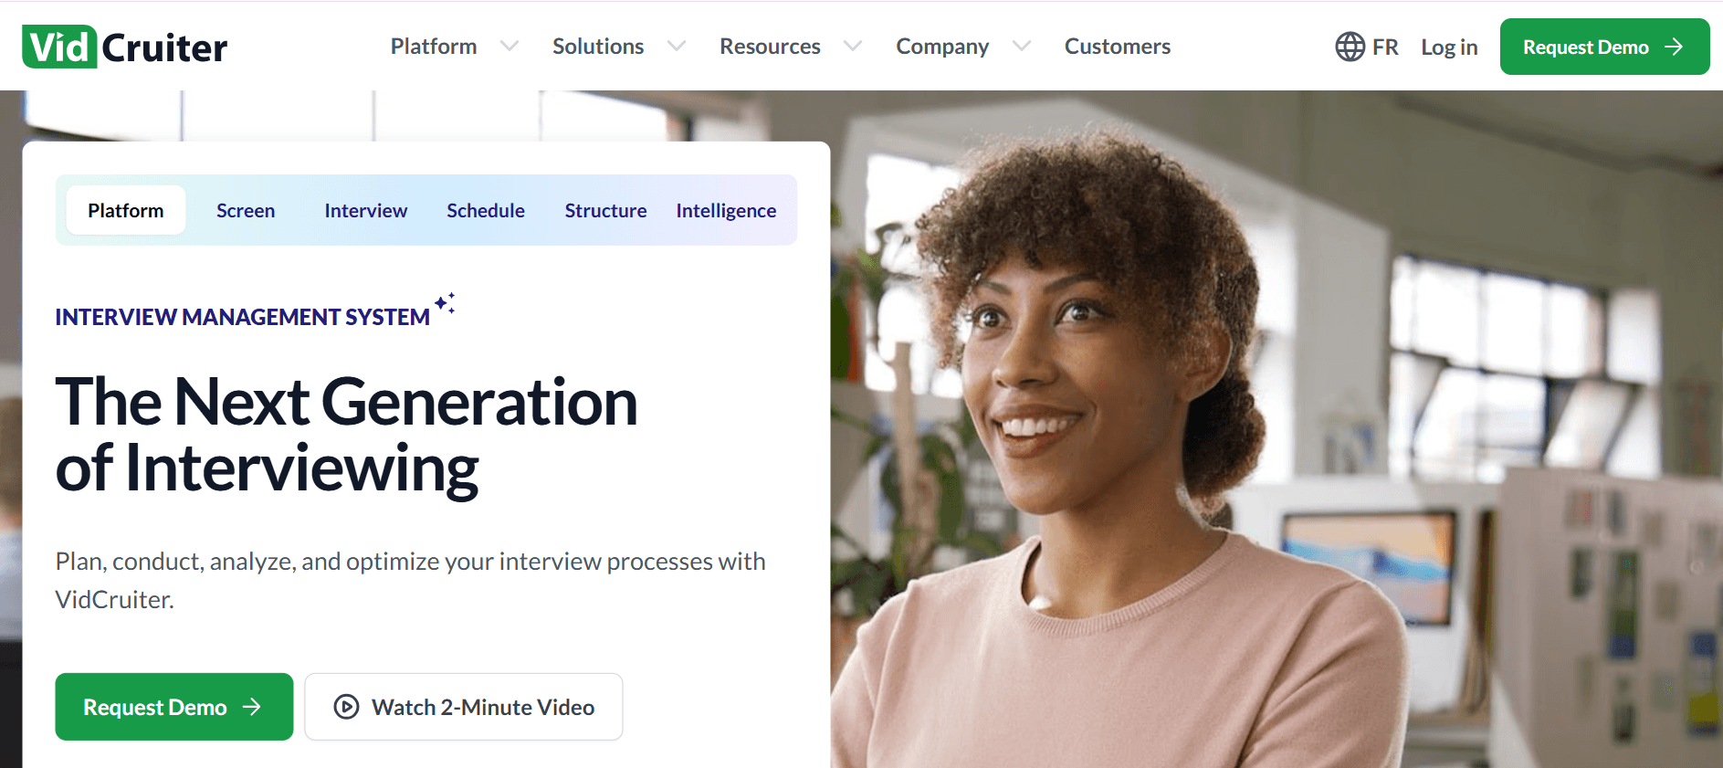
Task: Expand the Company menu chevron
Action: click(x=1022, y=46)
